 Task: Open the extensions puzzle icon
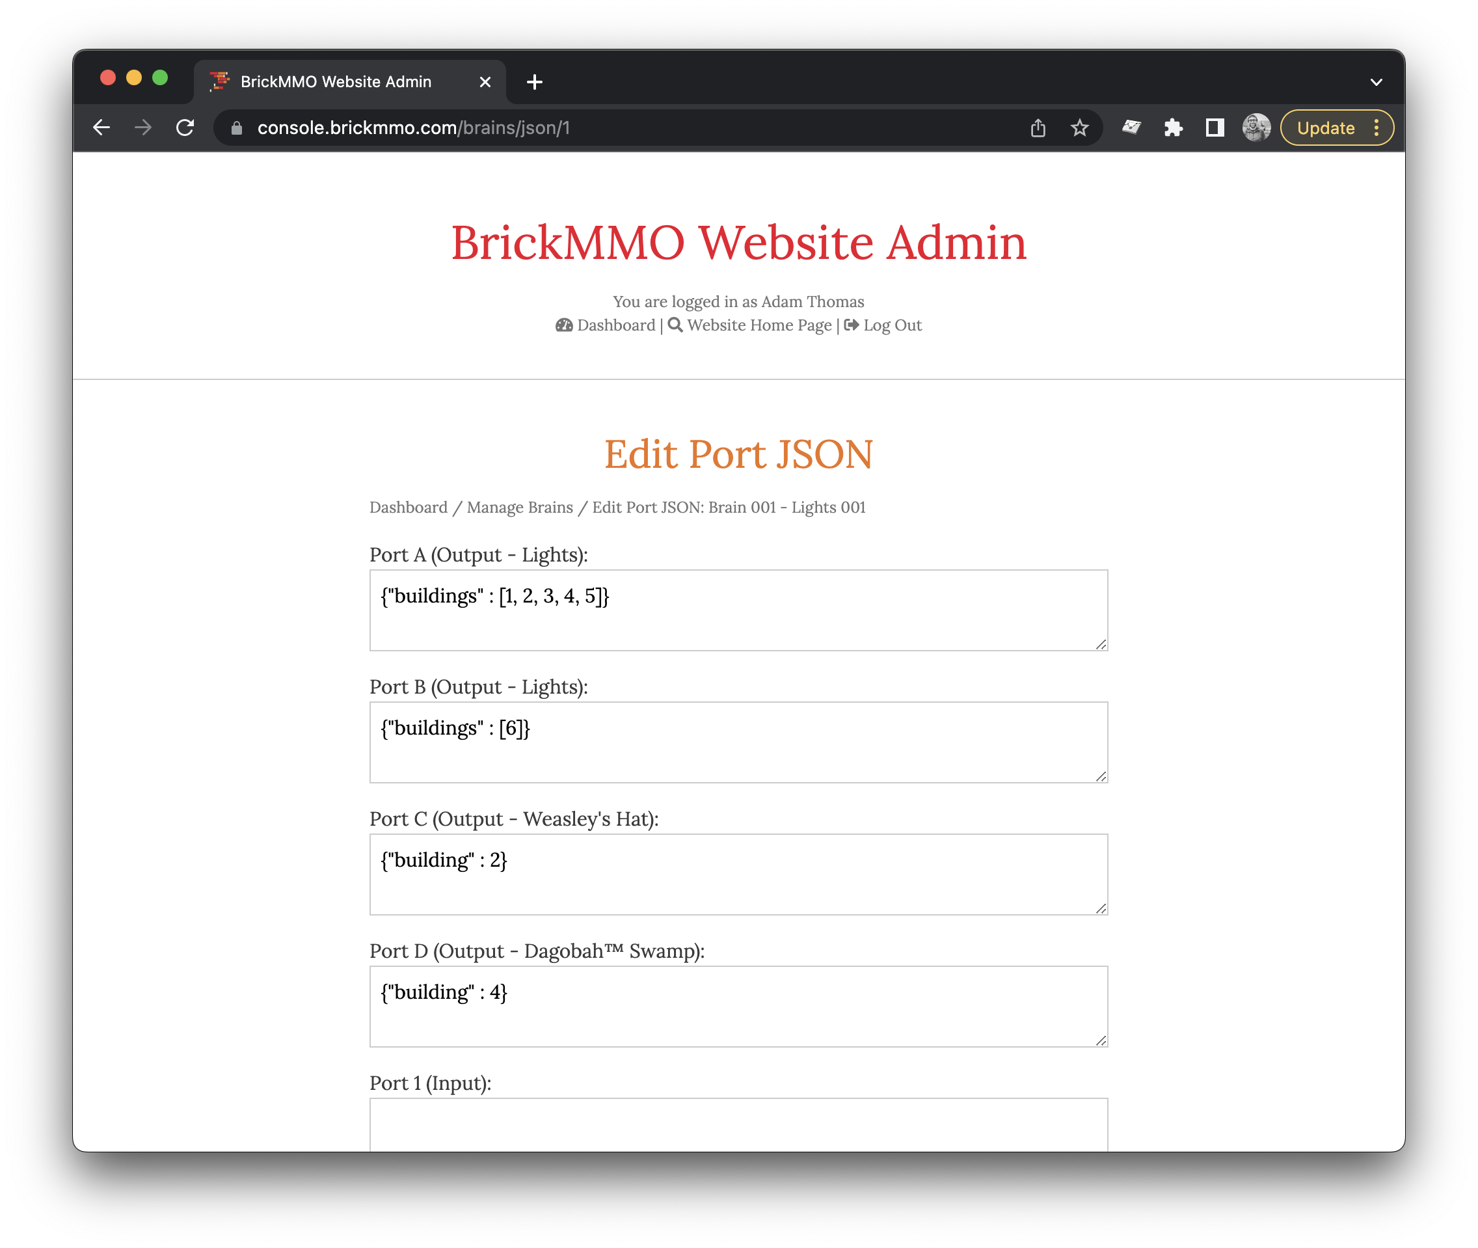click(x=1173, y=128)
